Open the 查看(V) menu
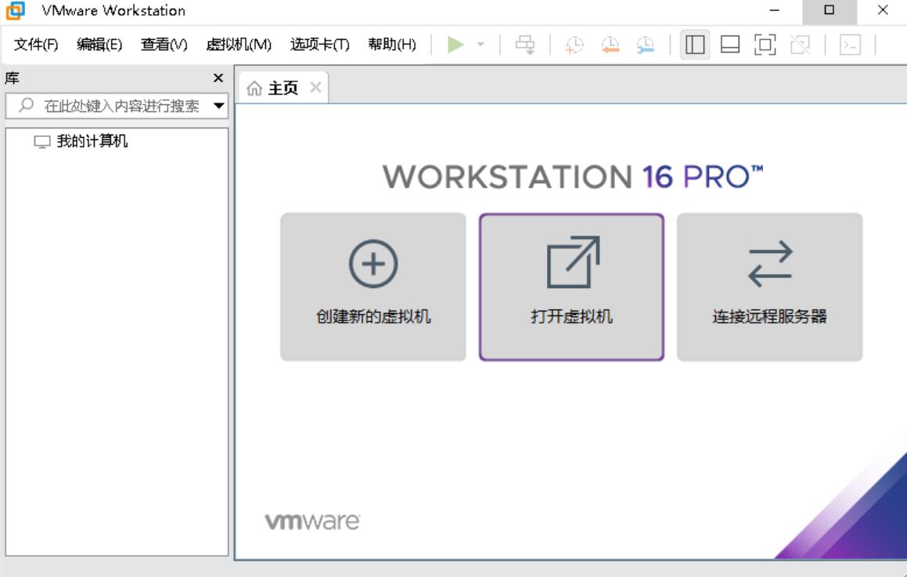Screen dimensions: 907x577 [164, 45]
